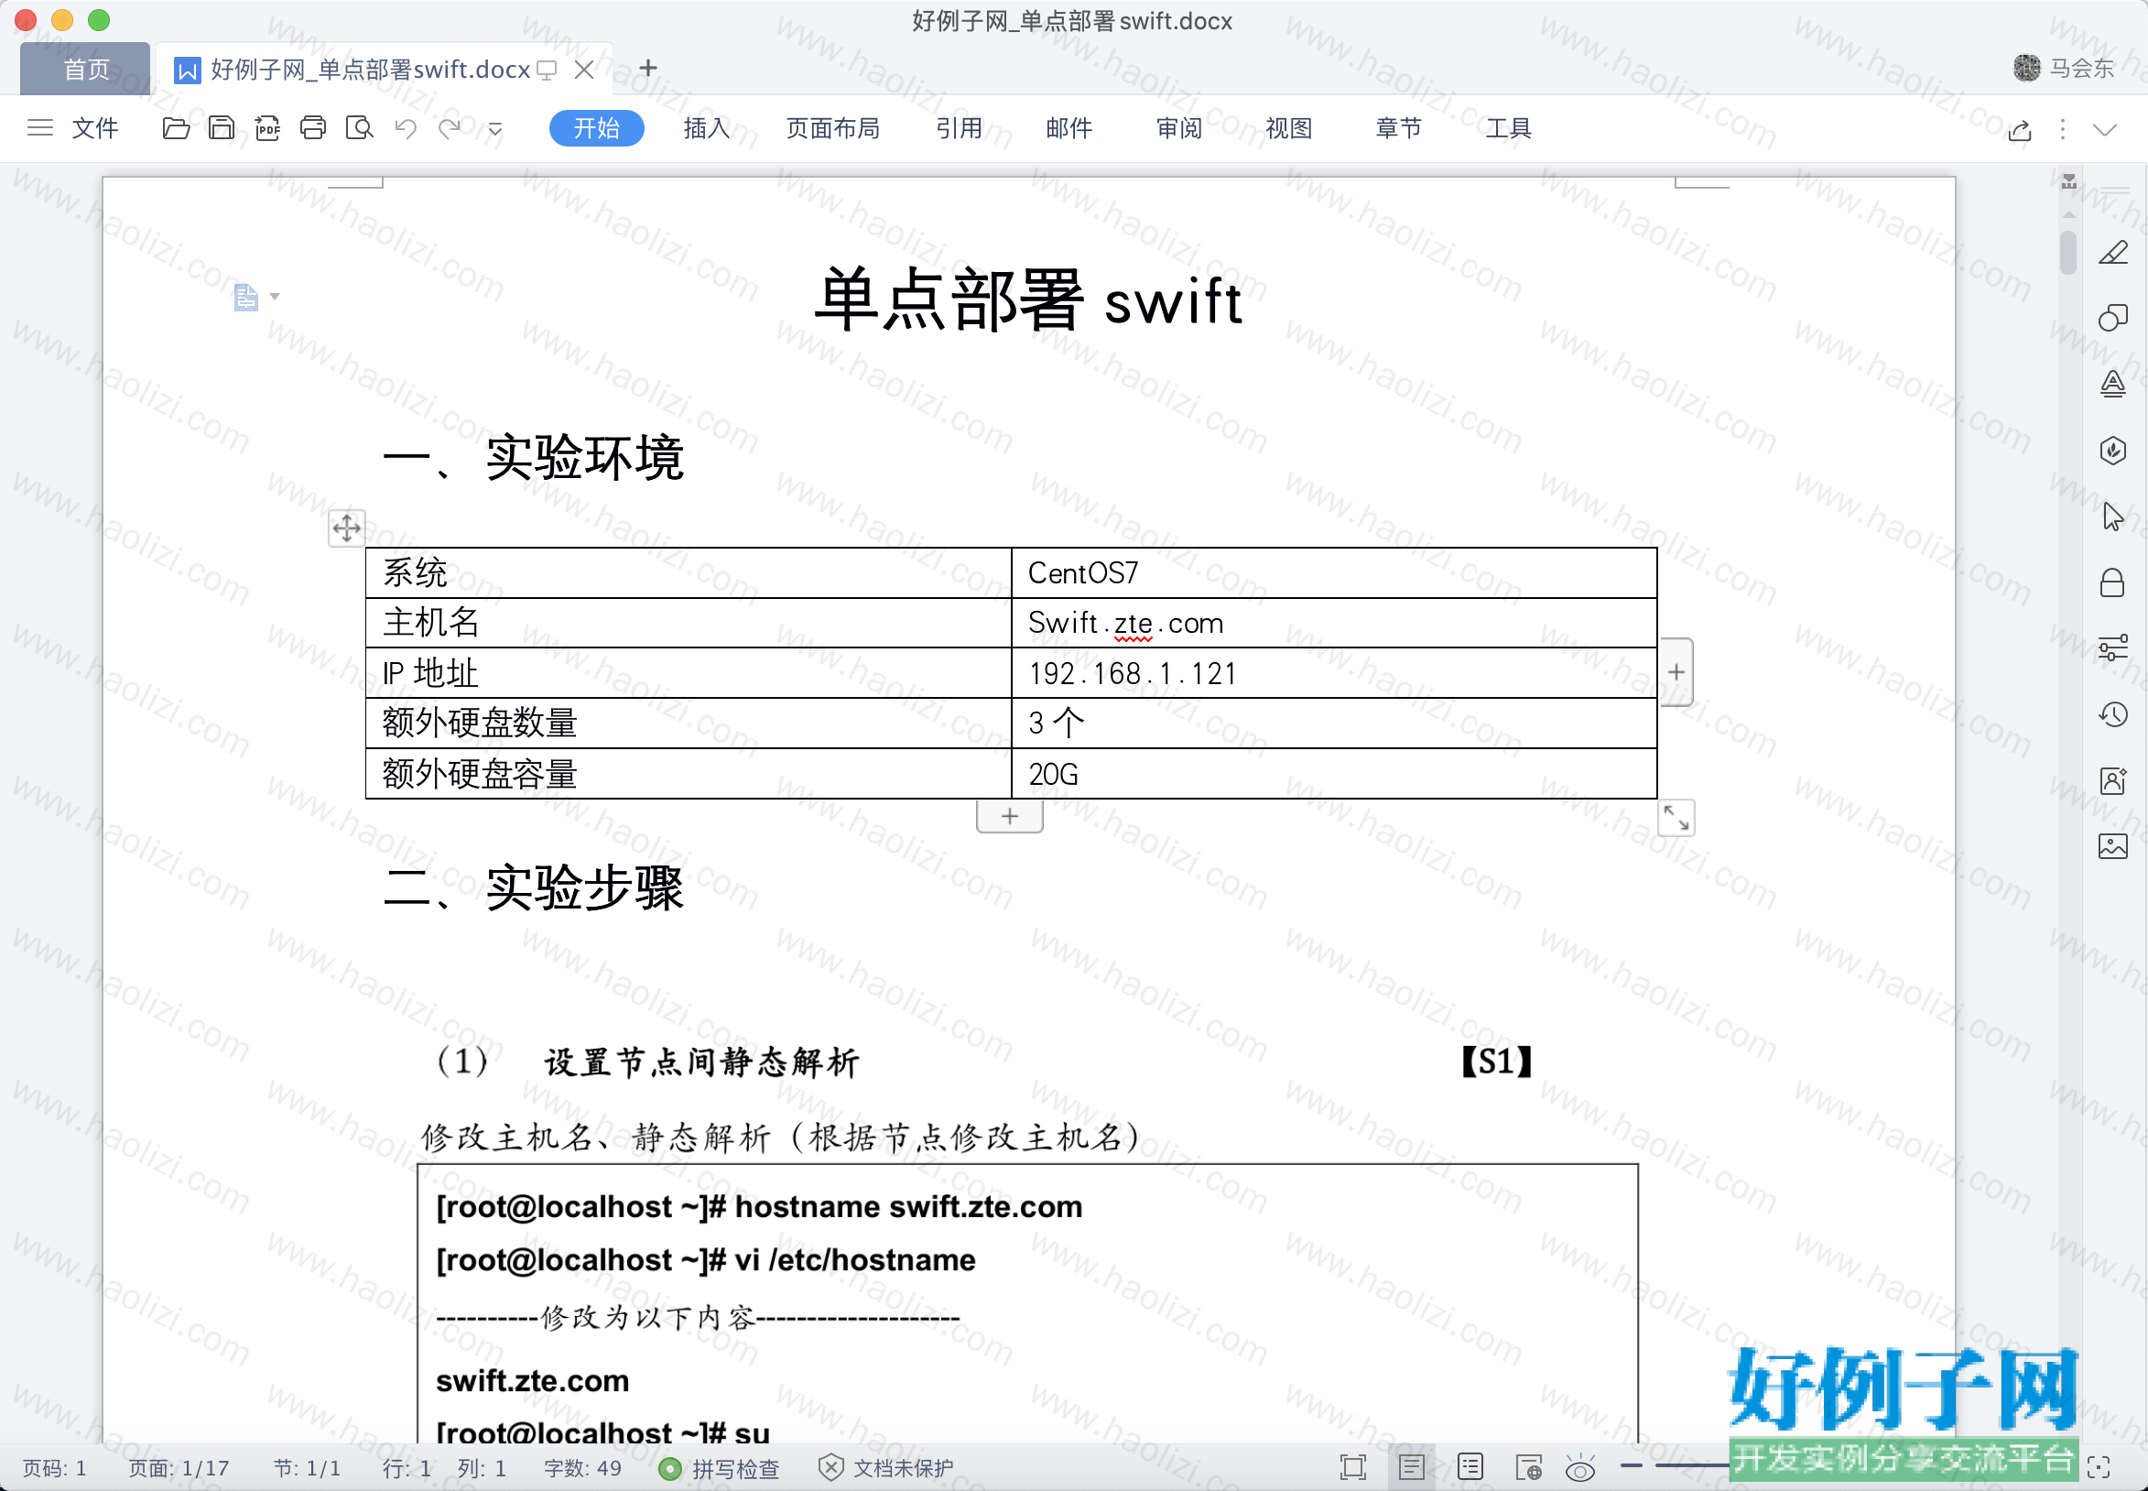Click the display mode icon in document tab

tap(548, 71)
